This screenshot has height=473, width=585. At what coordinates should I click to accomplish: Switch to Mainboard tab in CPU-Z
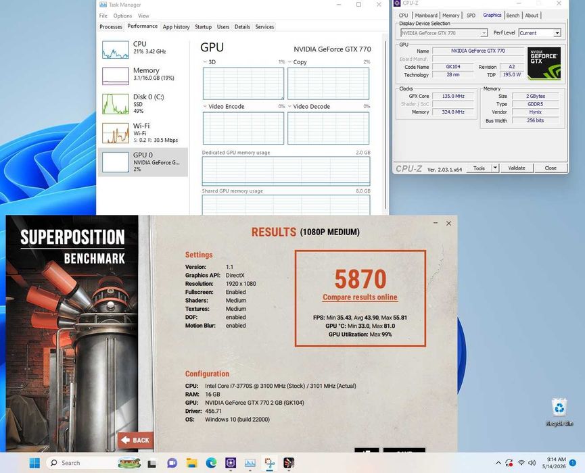coord(426,16)
